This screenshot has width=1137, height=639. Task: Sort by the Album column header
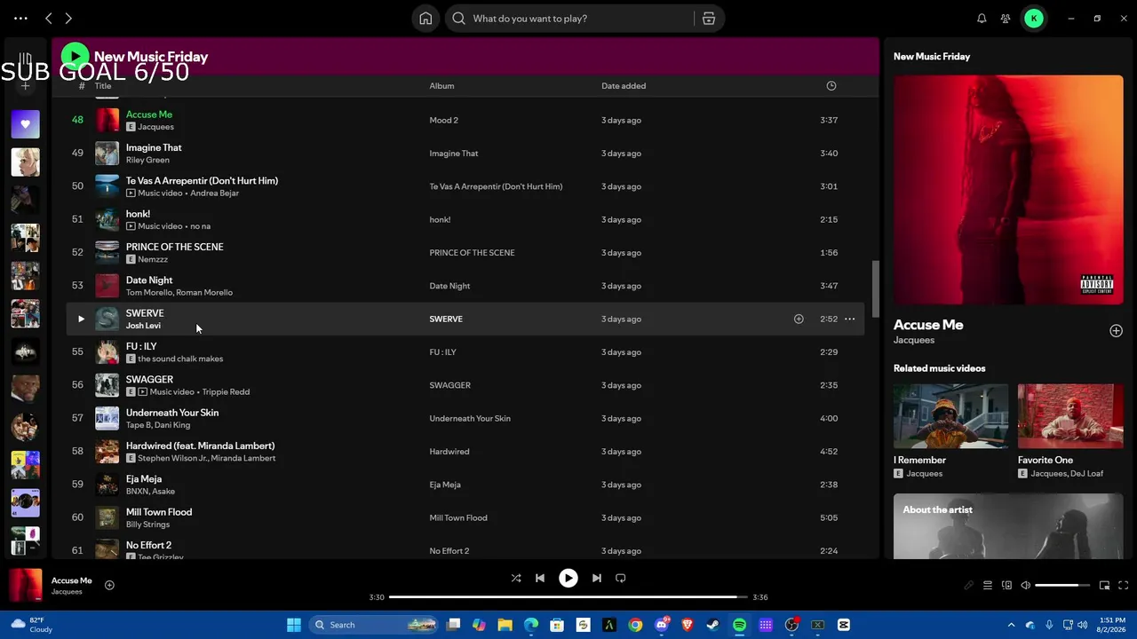pos(441,86)
